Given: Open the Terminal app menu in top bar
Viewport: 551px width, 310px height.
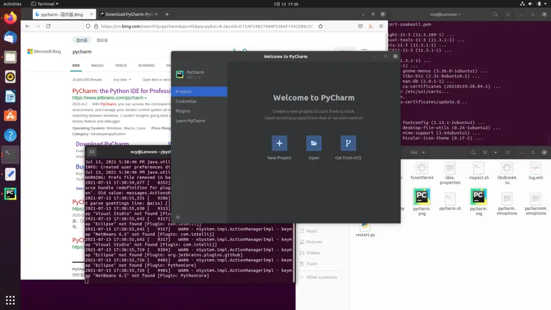Looking at the screenshot, I should 44,4.
